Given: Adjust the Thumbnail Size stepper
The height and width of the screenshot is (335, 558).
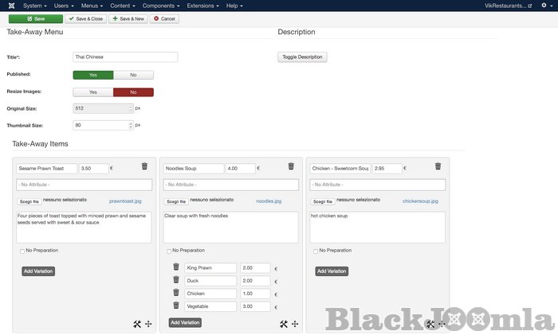Looking at the screenshot, I should click(x=131, y=125).
